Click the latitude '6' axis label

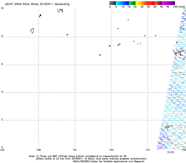coord(2,64)
